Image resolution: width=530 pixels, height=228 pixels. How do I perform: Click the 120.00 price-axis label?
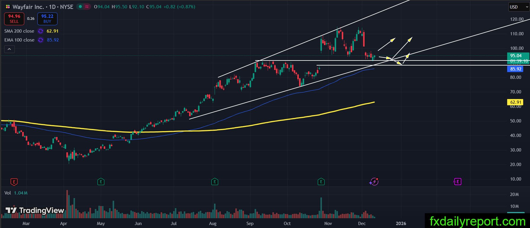[517, 19]
